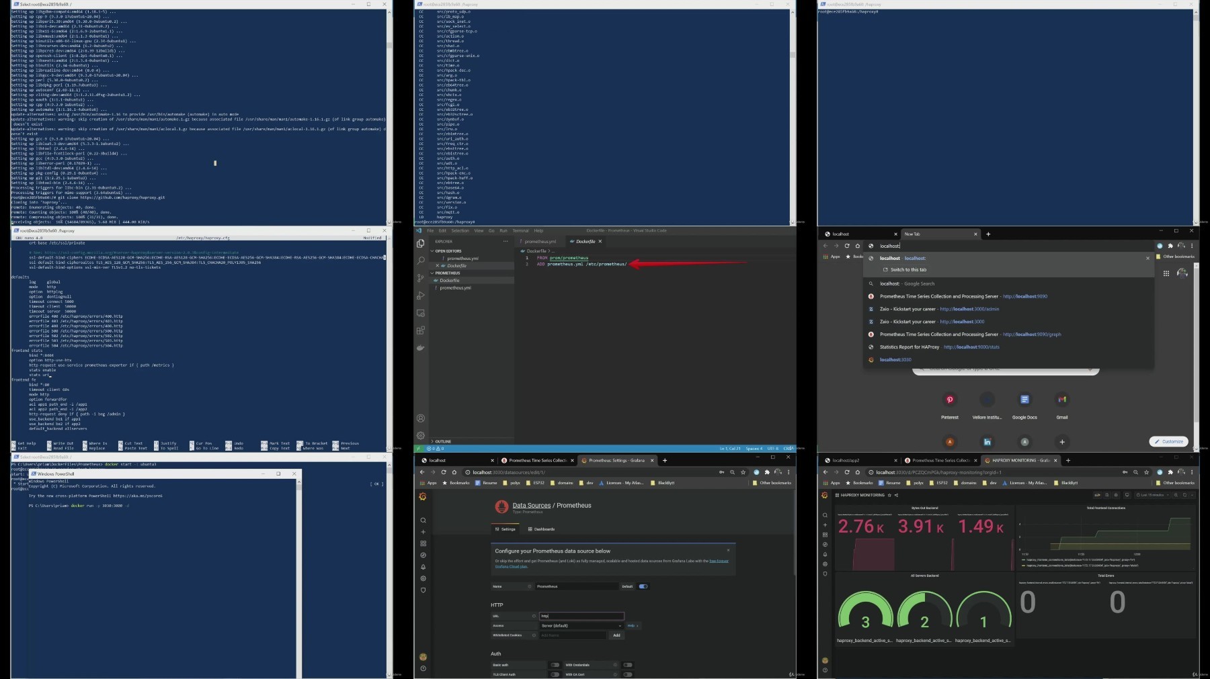This screenshot has width=1210, height=679.
Task: Select the Settings tab on data source page
Action: click(x=506, y=529)
